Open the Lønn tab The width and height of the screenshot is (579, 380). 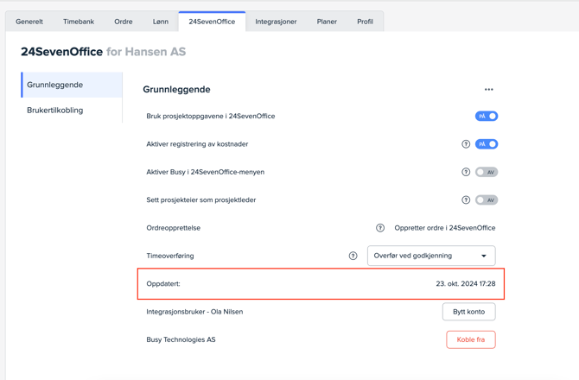[161, 22]
